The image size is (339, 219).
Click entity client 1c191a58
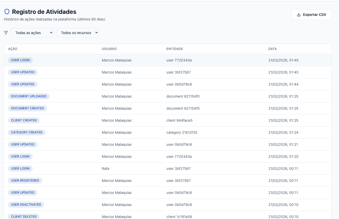point(179,217)
